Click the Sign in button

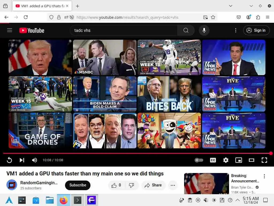tap(256, 30)
